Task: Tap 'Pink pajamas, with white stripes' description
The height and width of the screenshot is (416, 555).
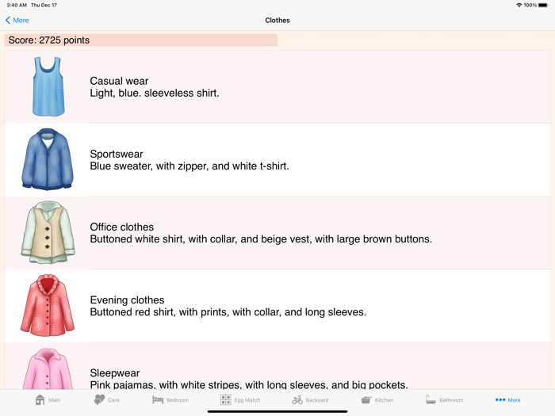Action: pyautogui.click(x=249, y=384)
